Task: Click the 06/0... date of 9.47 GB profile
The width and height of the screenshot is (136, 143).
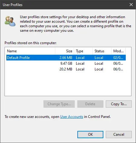Action: [x=118, y=63]
